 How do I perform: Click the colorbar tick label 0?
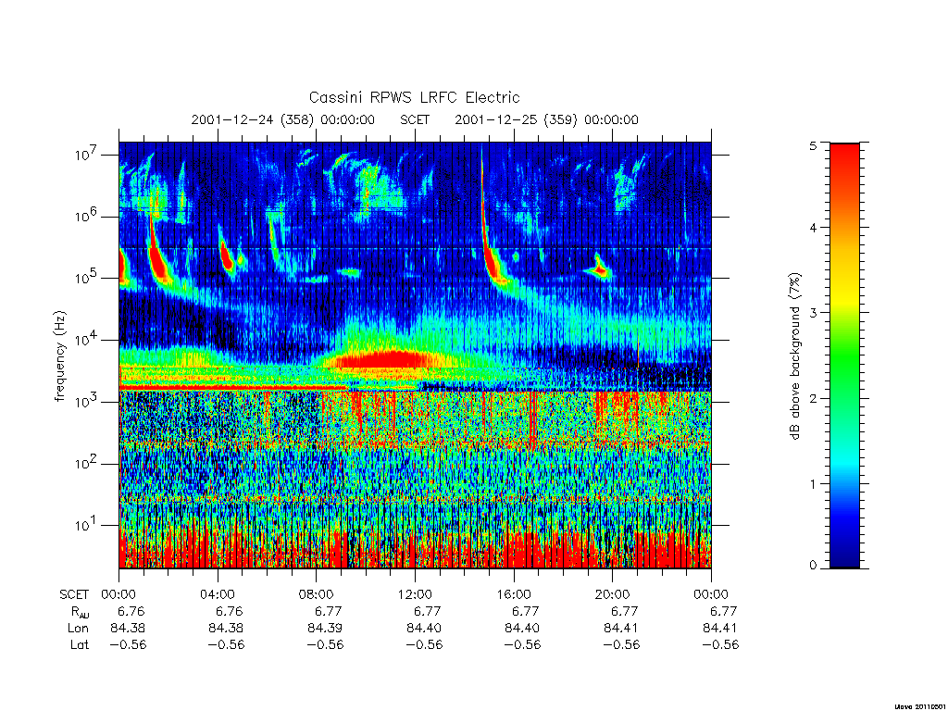(813, 566)
